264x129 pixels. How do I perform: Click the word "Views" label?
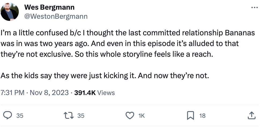pyautogui.click(x=106, y=93)
